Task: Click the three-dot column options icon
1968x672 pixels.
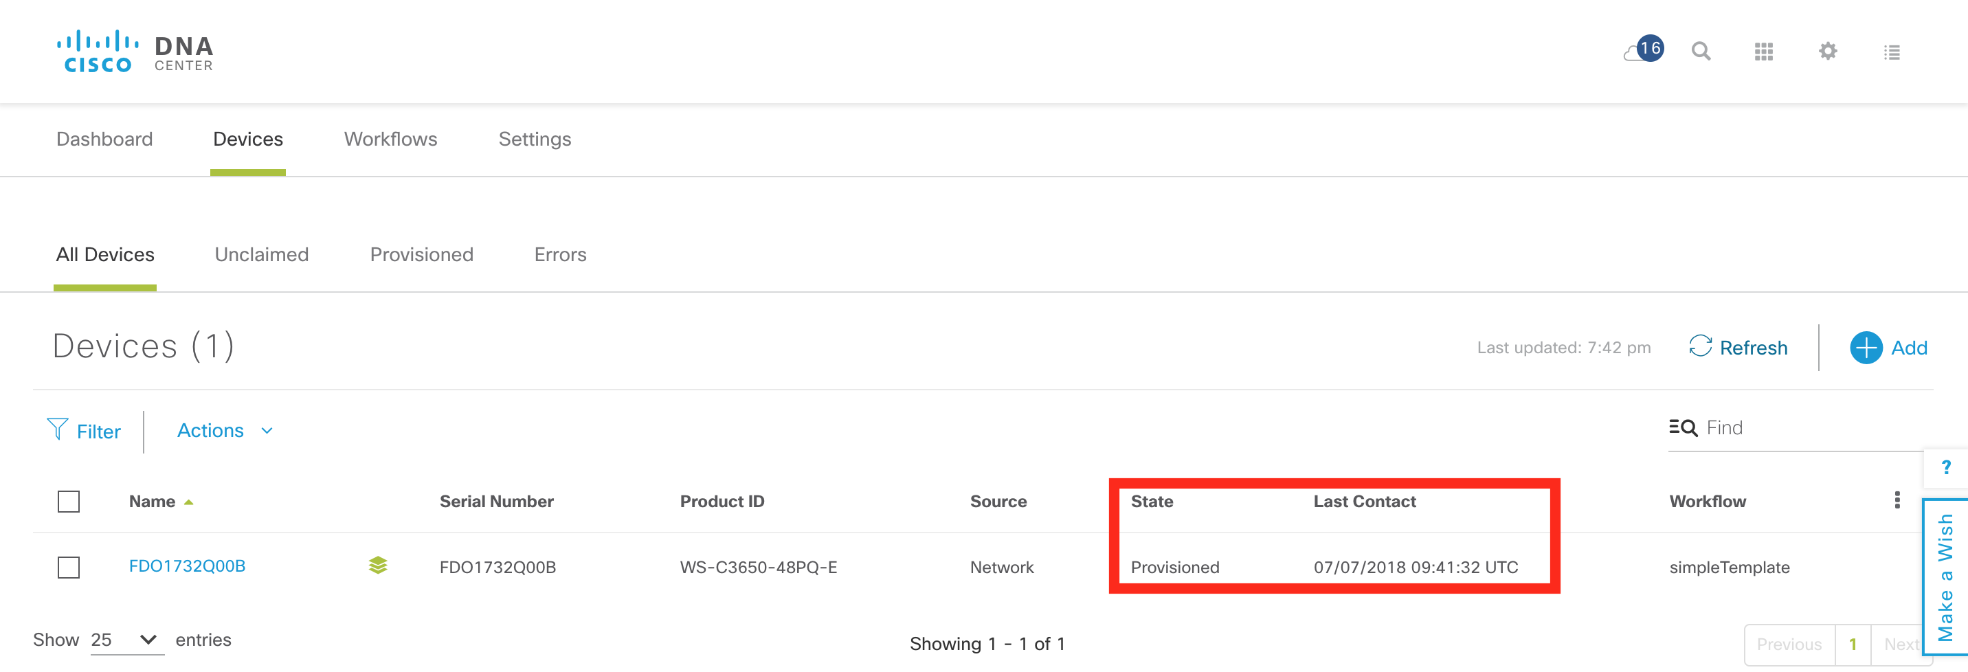Action: pos(1897,500)
